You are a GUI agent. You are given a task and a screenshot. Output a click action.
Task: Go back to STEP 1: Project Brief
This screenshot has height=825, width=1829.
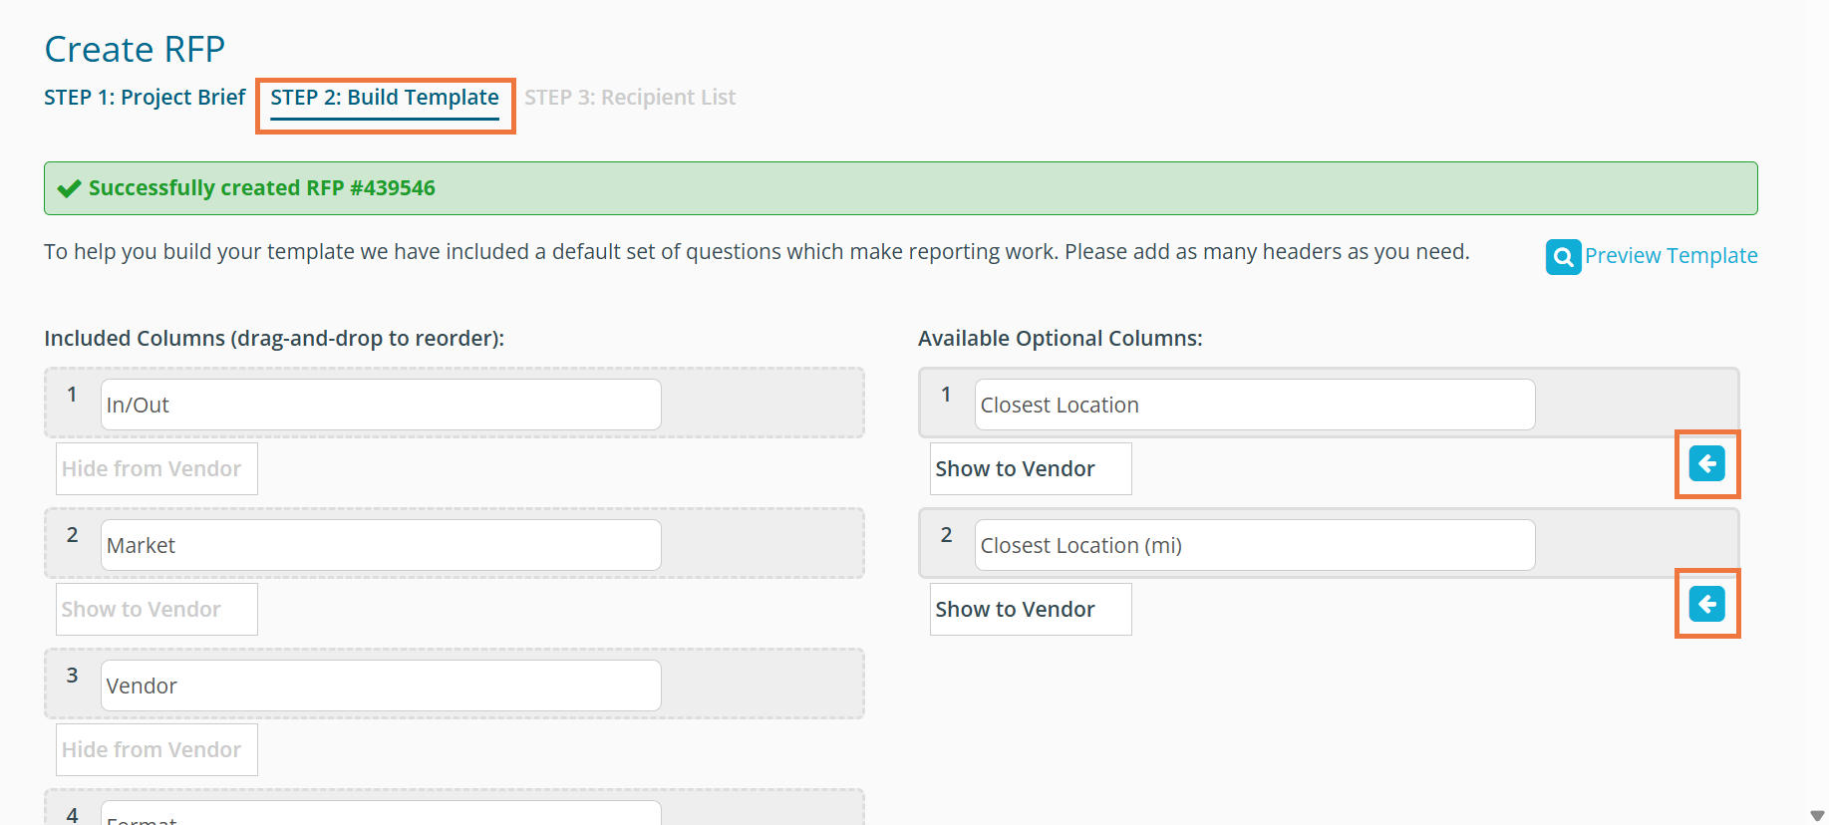145,98
